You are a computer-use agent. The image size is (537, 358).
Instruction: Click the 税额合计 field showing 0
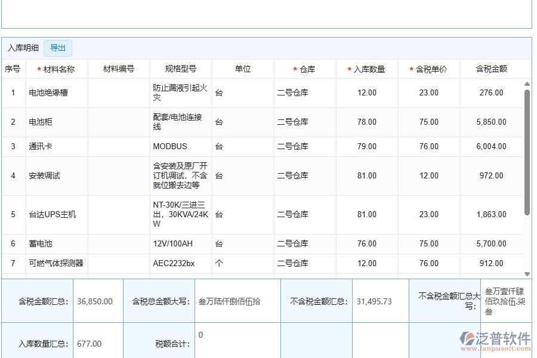(x=200, y=335)
